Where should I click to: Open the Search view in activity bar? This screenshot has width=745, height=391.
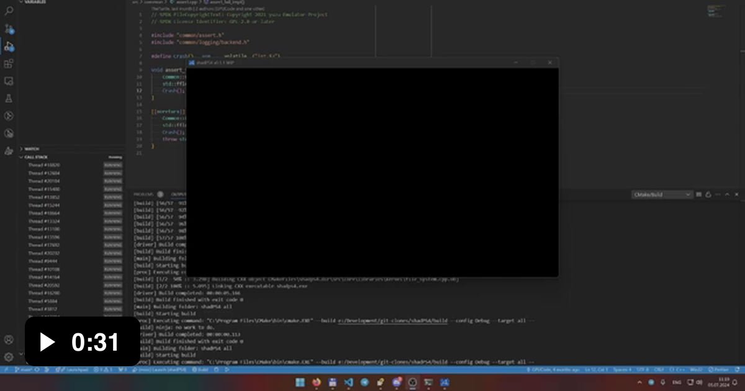pyautogui.click(x=9, y=11)
